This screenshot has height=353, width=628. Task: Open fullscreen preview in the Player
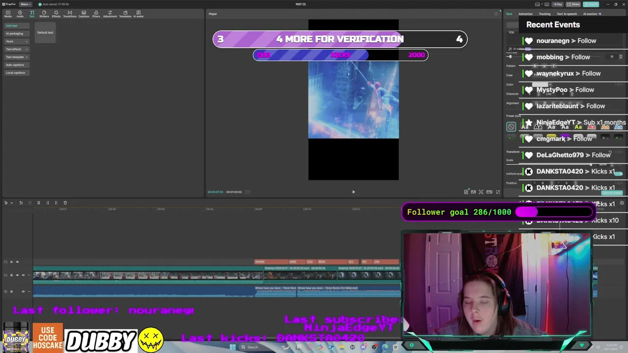point(497,192)
